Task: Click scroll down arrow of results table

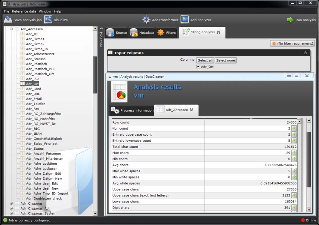Action: coord(309,210)
